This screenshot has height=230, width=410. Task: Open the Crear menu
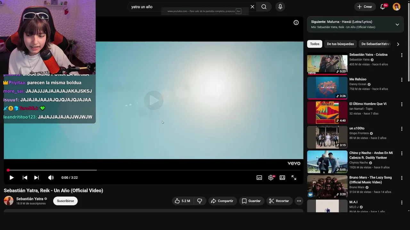(365, 7)
